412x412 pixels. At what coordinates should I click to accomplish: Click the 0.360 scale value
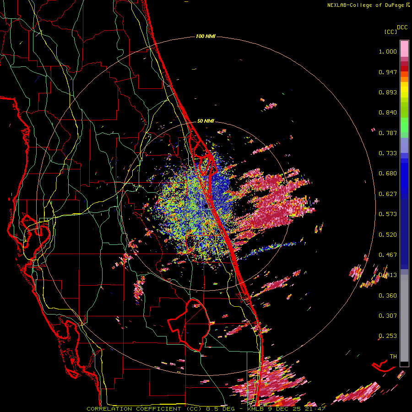tap(388, 296)
